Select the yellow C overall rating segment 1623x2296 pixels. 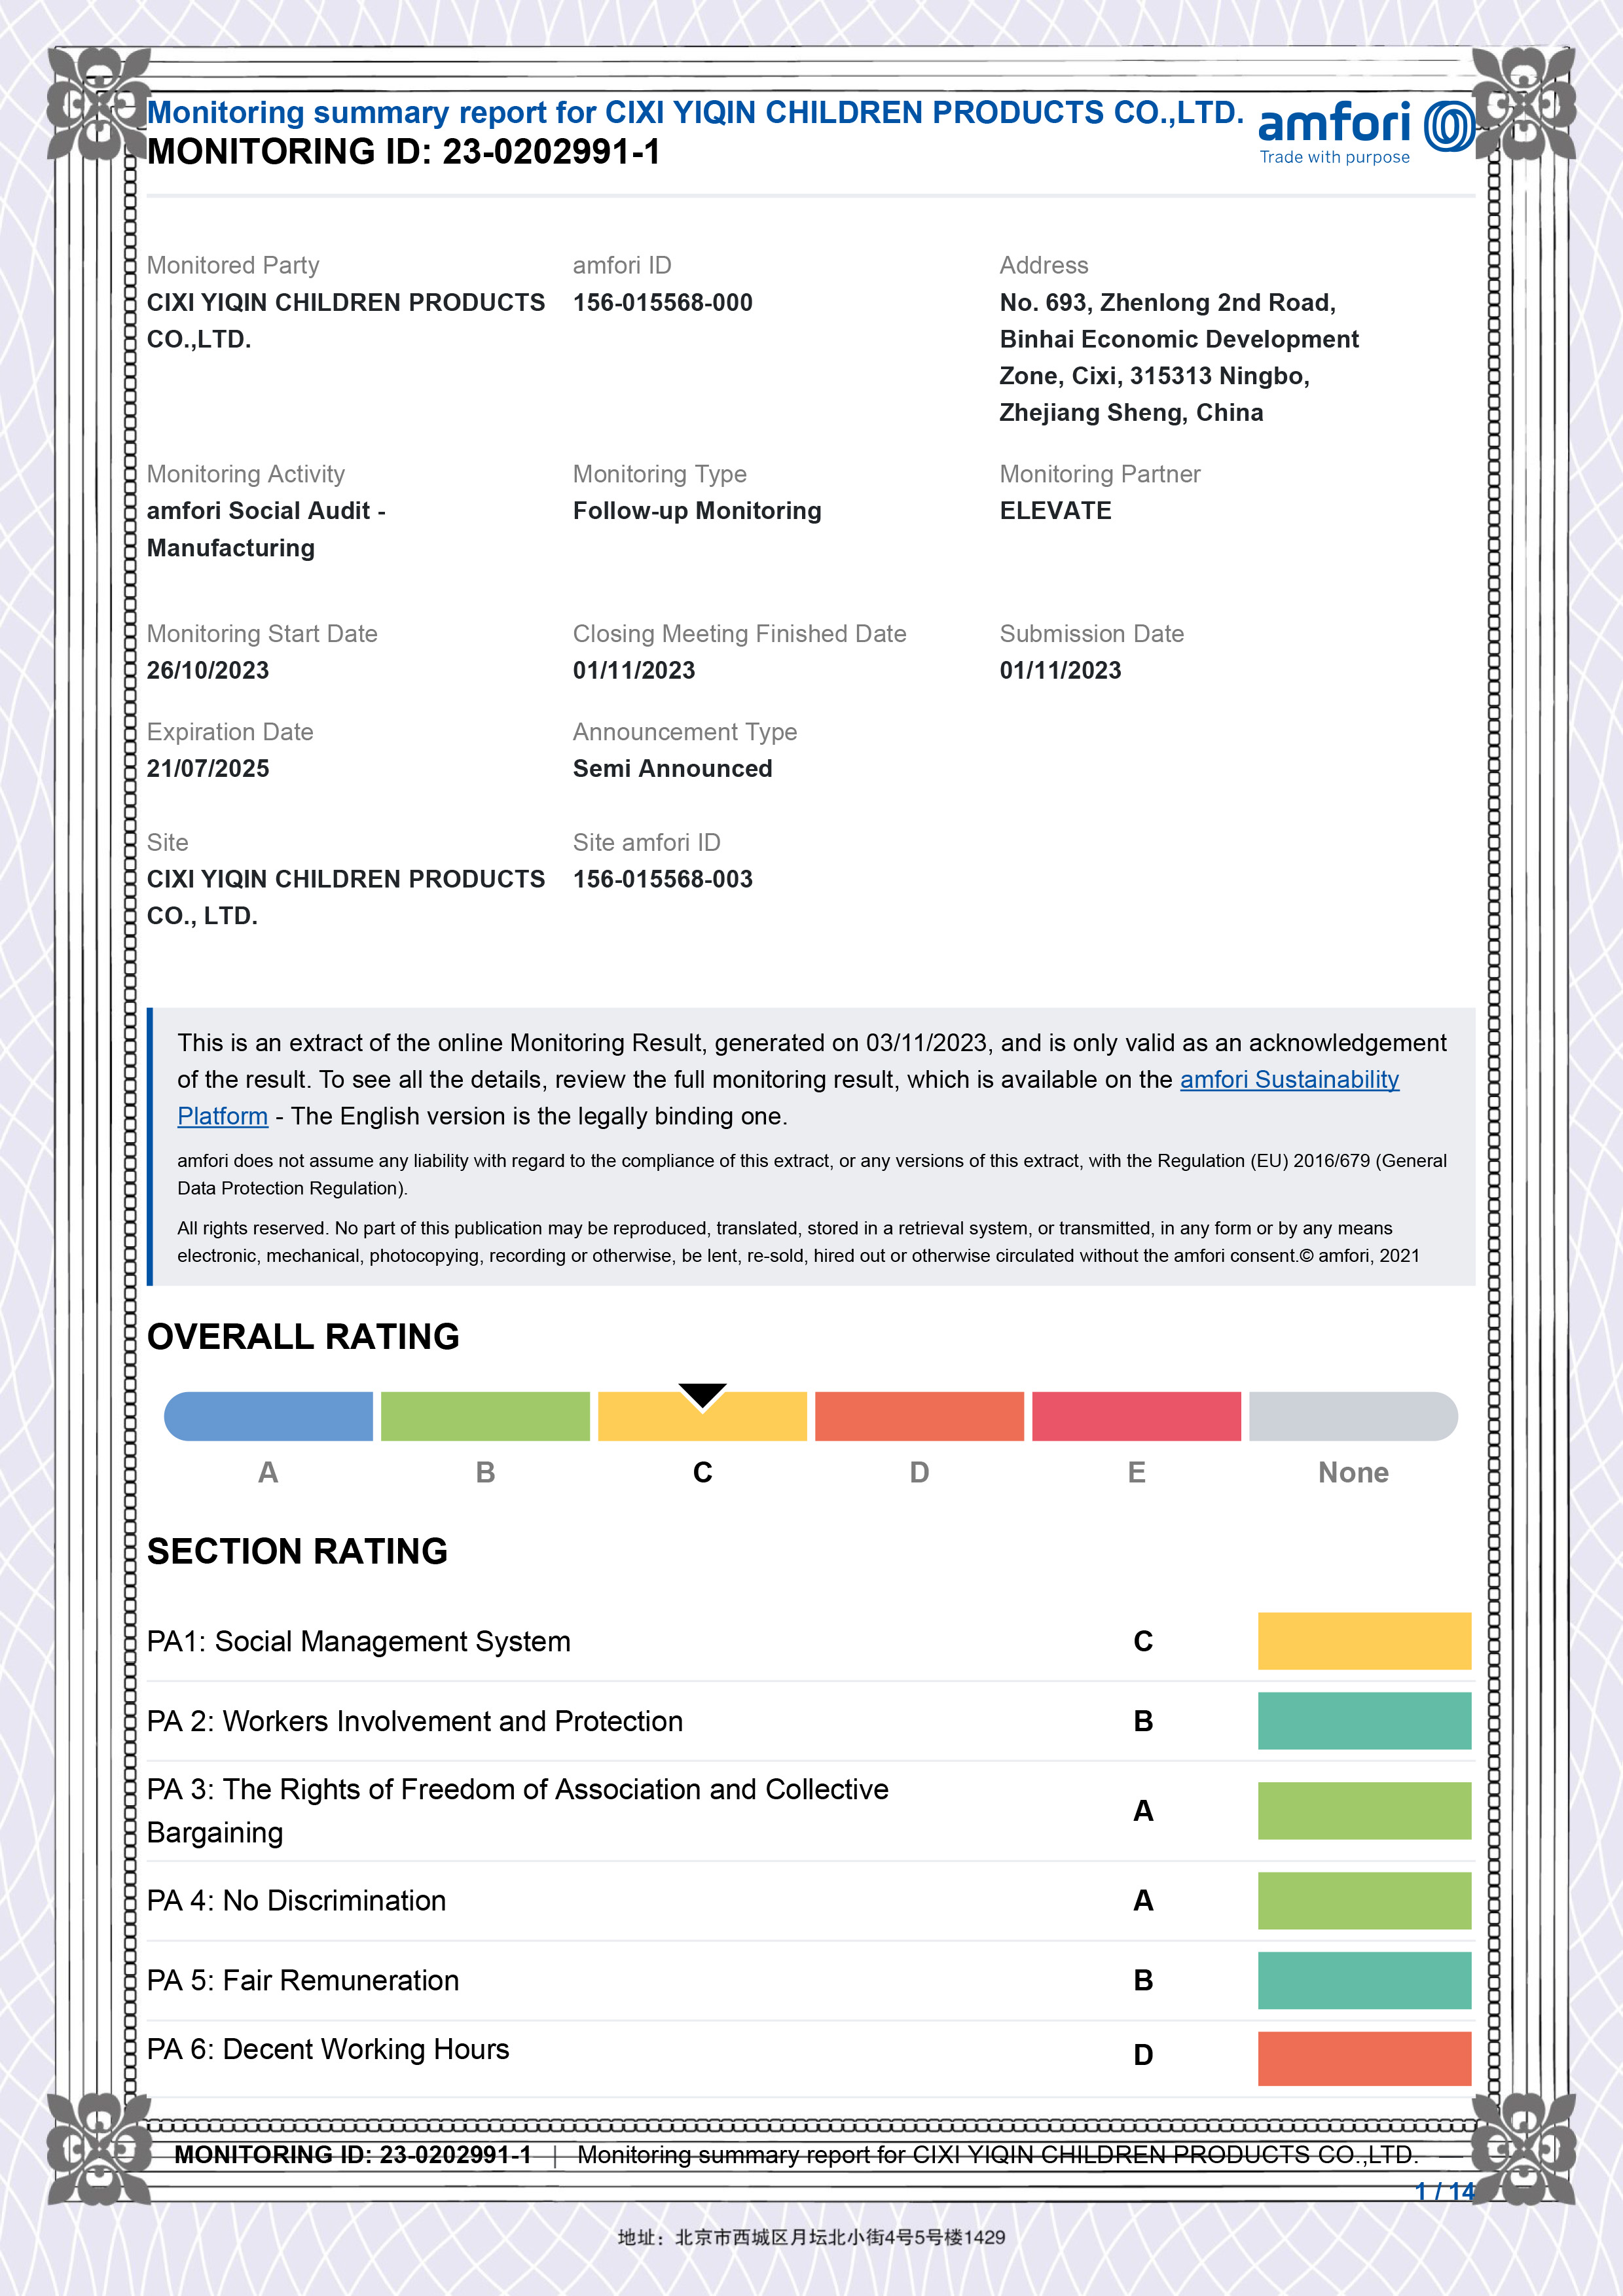click(702, 1416)
